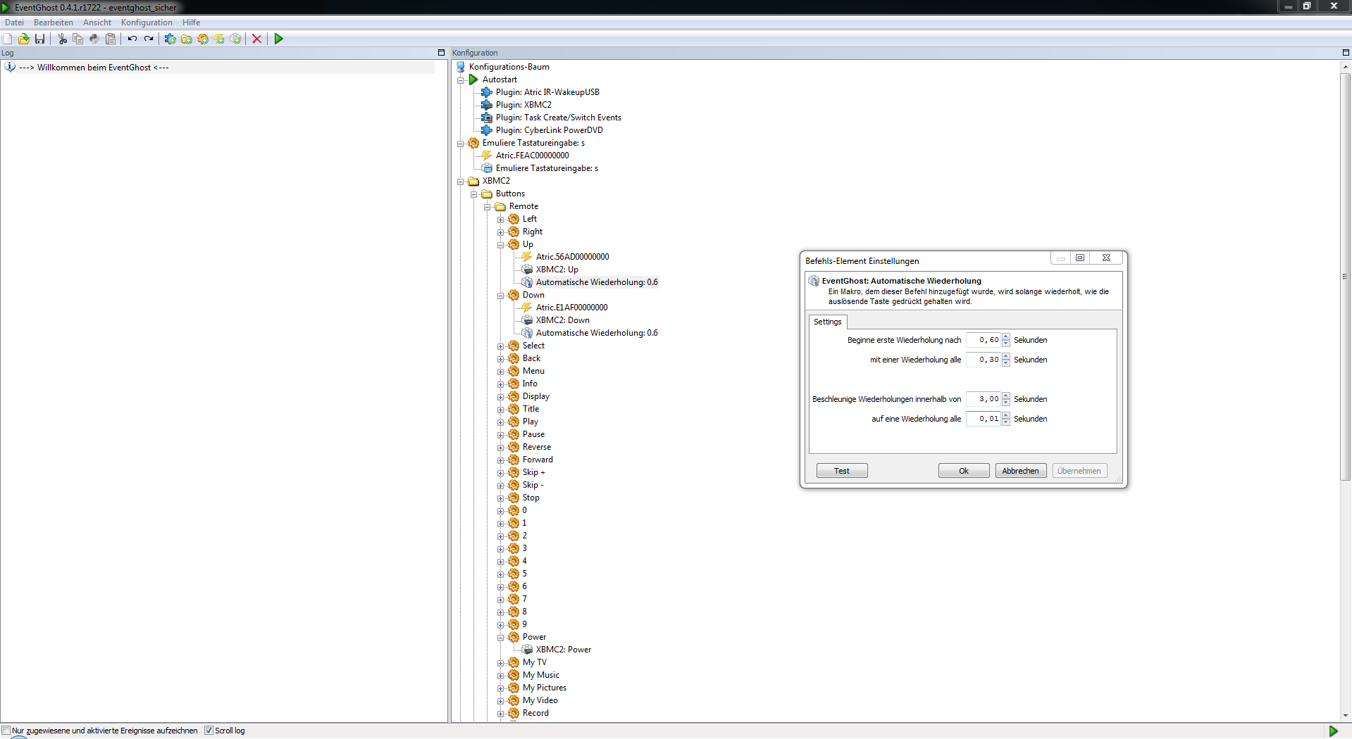Save the configuration with the floppy icon
1352x739 pixels.
(40, 39)
